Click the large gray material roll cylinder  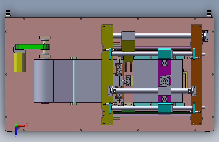pos(43,81)
